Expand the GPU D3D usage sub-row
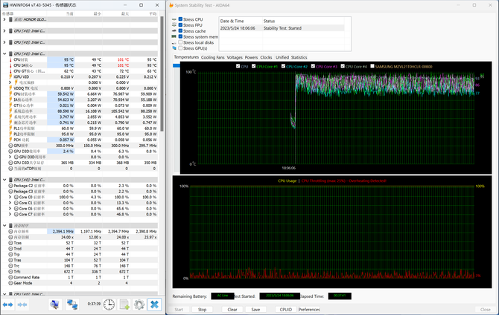 (10, 157)
